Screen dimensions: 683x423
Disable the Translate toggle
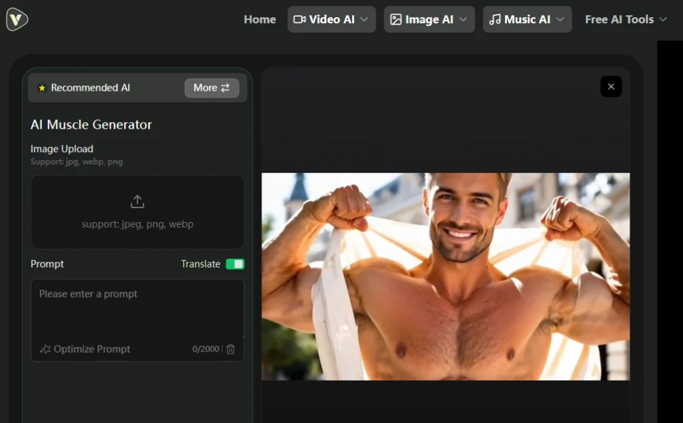[x=235, y=264]
